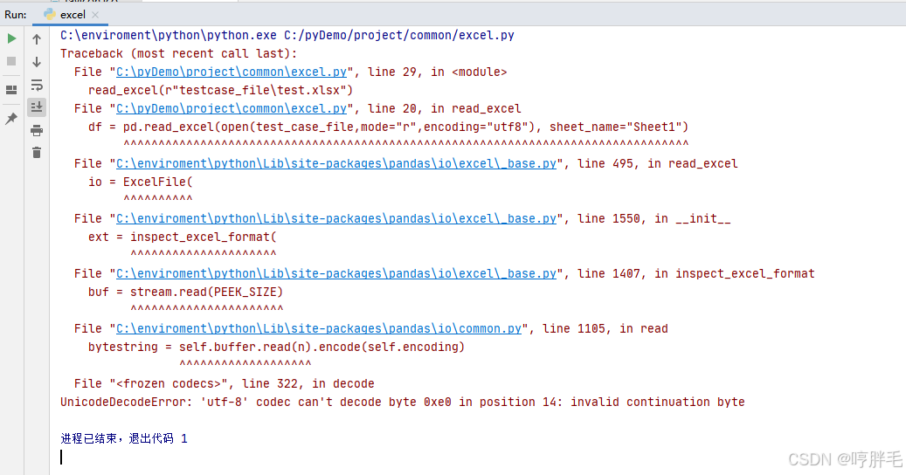Close the excel run tab
The height and width of the screenshot is (475, 906).
pyautogui.click(x=95, y=15)
